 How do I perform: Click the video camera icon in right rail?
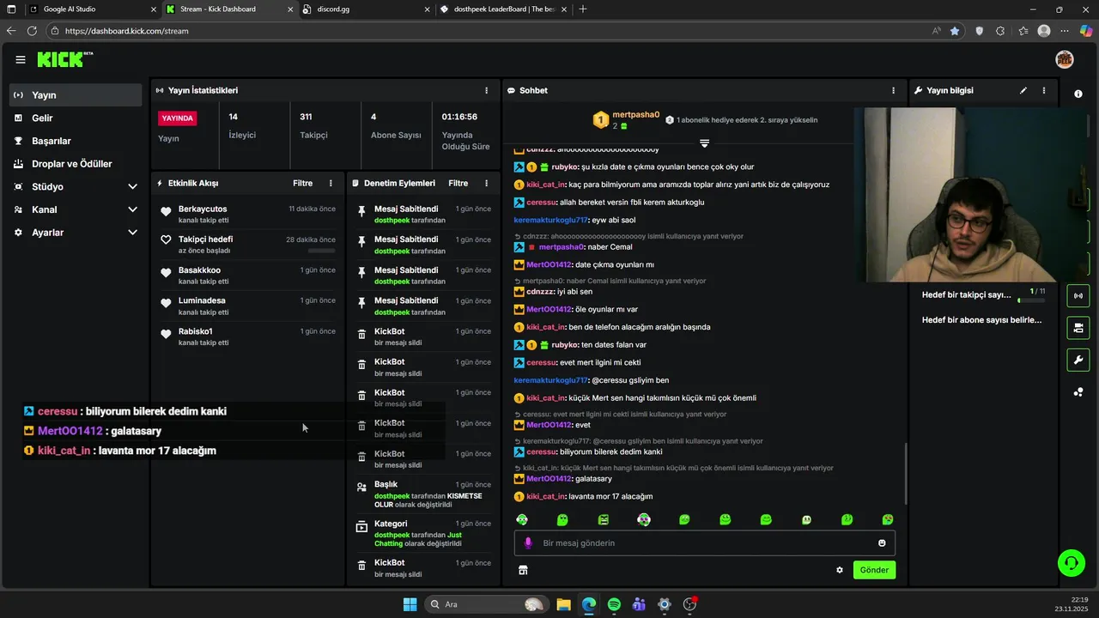(x=1078, y=328)
